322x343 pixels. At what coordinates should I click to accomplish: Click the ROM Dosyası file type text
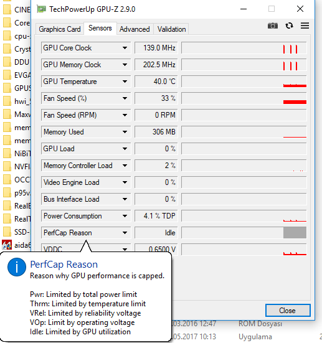pos(260,324)
